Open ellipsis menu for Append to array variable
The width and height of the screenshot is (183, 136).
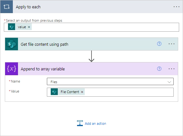click(171, 69)
